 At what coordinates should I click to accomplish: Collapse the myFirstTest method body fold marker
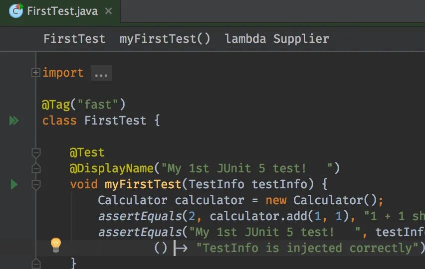36,185
